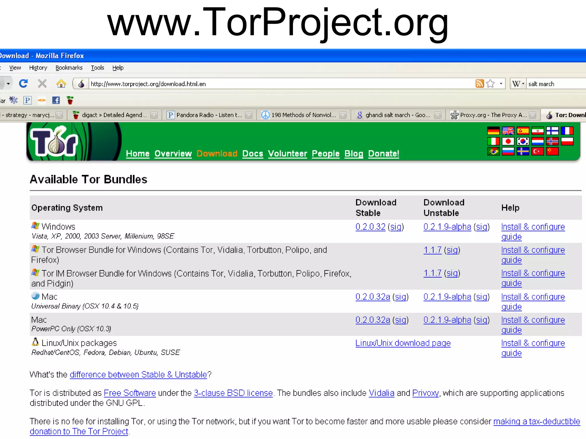This screenshot has height=439, width=586.
Task: Open the Pandora 'P' bookmark toolbar icon
Action: (x=27, y=100)
